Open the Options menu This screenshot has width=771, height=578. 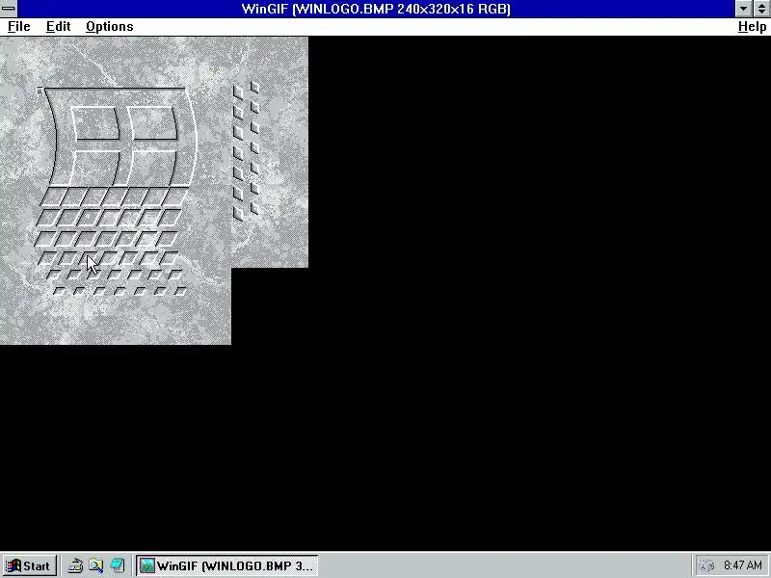click(109, 27)
